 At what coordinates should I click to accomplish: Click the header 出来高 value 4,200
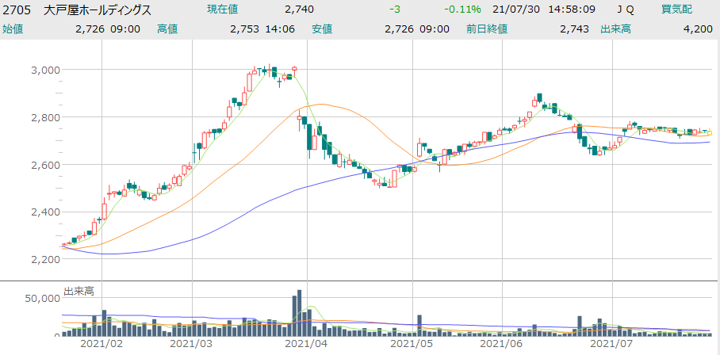pos(699,29)
